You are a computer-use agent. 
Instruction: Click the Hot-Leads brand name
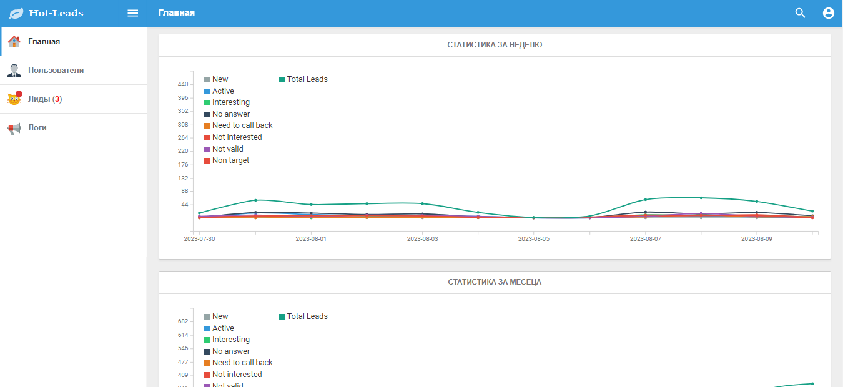(x=56, y=13)
